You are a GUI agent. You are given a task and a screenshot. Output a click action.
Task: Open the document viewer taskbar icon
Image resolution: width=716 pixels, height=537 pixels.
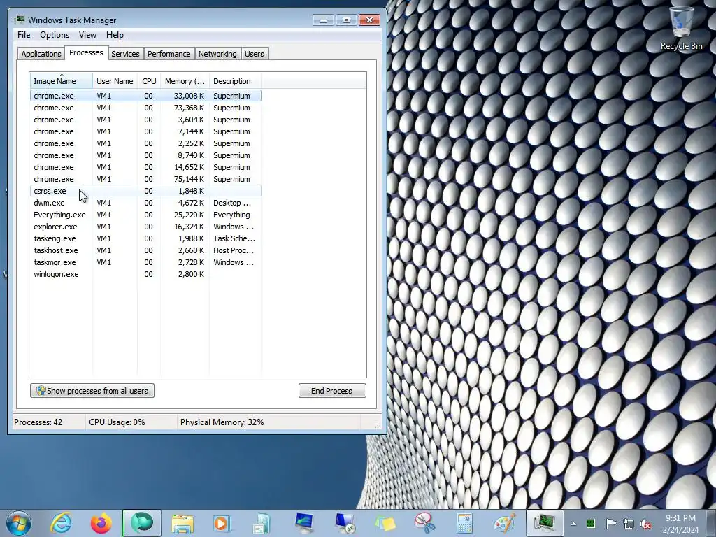tap(262, 523)
